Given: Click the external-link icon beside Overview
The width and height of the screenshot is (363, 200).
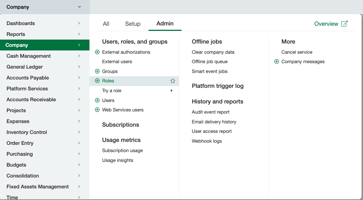Looking at the screenshot, I should 345,24.
